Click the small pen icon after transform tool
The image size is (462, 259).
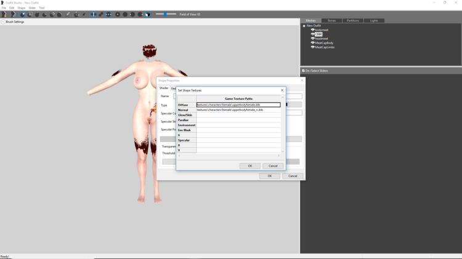[x=84, y=14]
